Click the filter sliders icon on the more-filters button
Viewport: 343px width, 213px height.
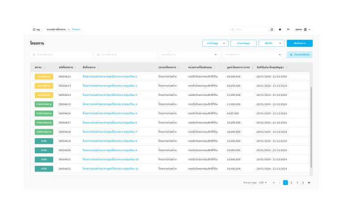point(291,55)
